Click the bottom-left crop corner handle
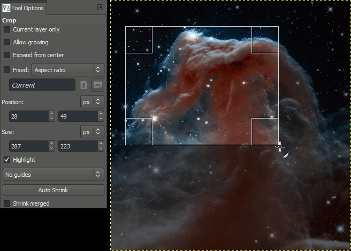The width and height of the screenshot is (351, 251). tap(139, 131)
